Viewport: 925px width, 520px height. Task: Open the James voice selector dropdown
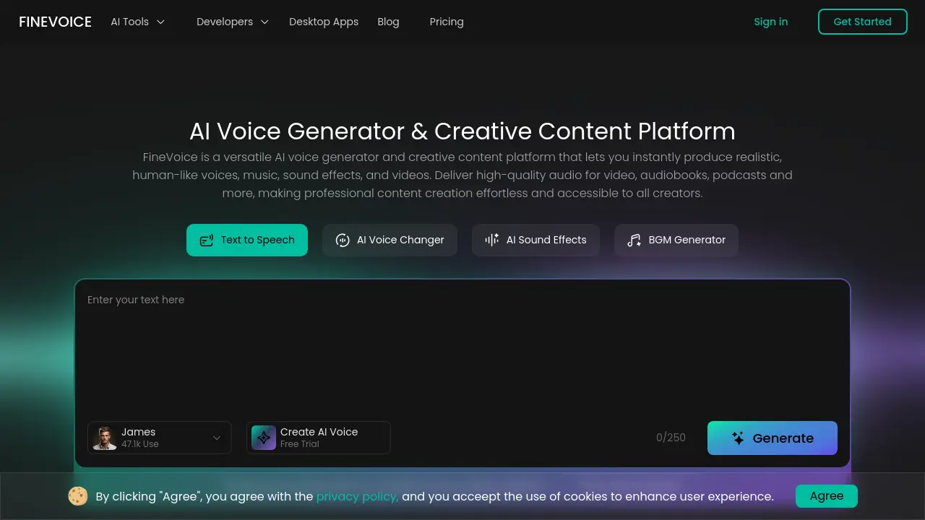tap(160, 438)
